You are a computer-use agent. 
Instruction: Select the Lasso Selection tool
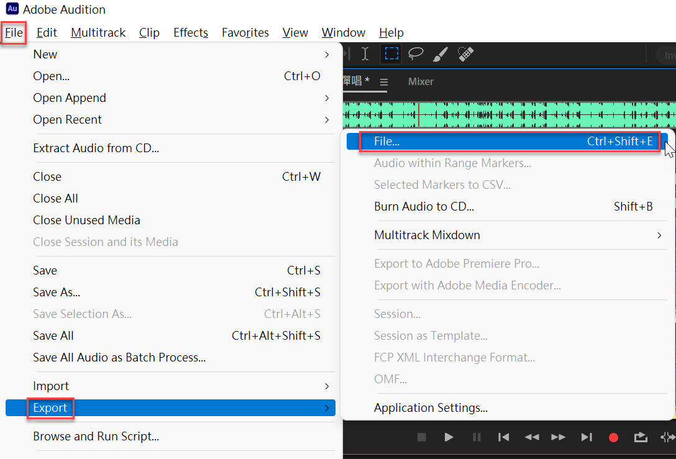(416, 54)
